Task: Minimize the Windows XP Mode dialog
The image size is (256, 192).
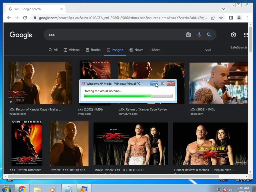Action: click(x=154, y=83)
